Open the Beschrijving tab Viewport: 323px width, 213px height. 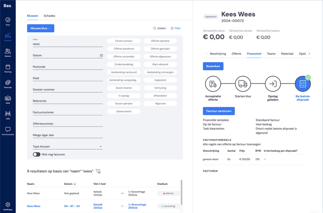[218, 54]
